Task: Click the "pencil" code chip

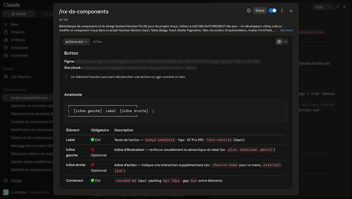Action: [266, 150]
